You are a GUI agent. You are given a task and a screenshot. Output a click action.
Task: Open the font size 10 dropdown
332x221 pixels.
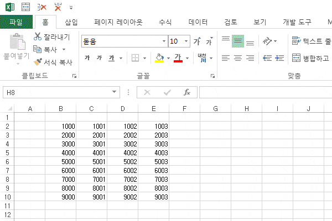(186, 41)
